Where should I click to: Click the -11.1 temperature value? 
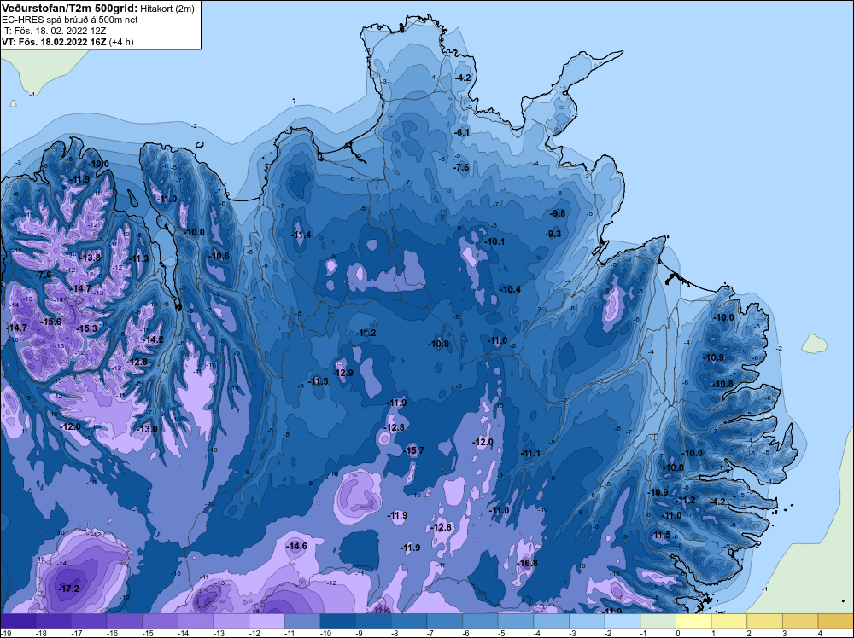(x=530, y=453)
